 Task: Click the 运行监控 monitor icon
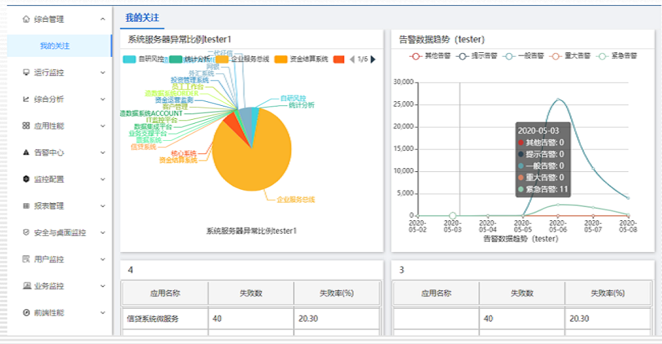click(x=26, y=72)
